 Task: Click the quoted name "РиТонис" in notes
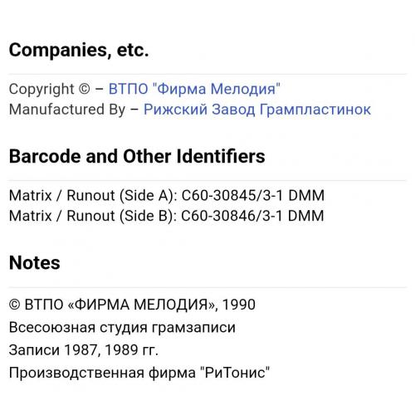[235, 373]
